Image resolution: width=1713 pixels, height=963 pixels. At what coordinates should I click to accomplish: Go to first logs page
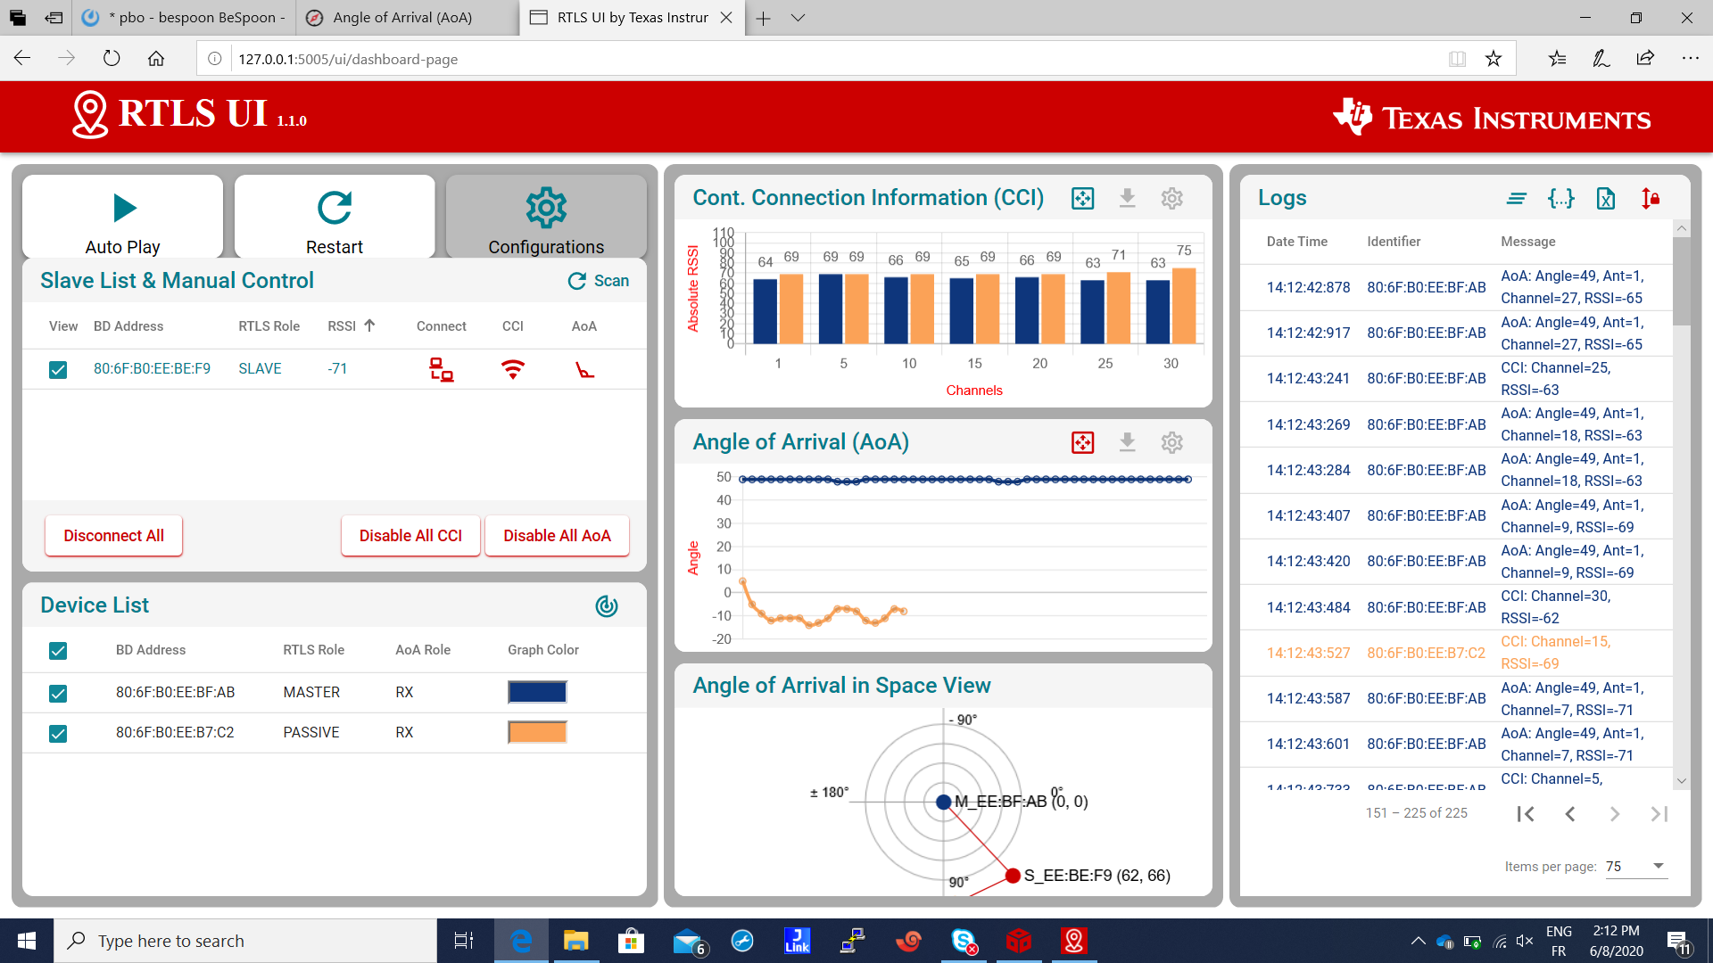[x=1526, y=814]
